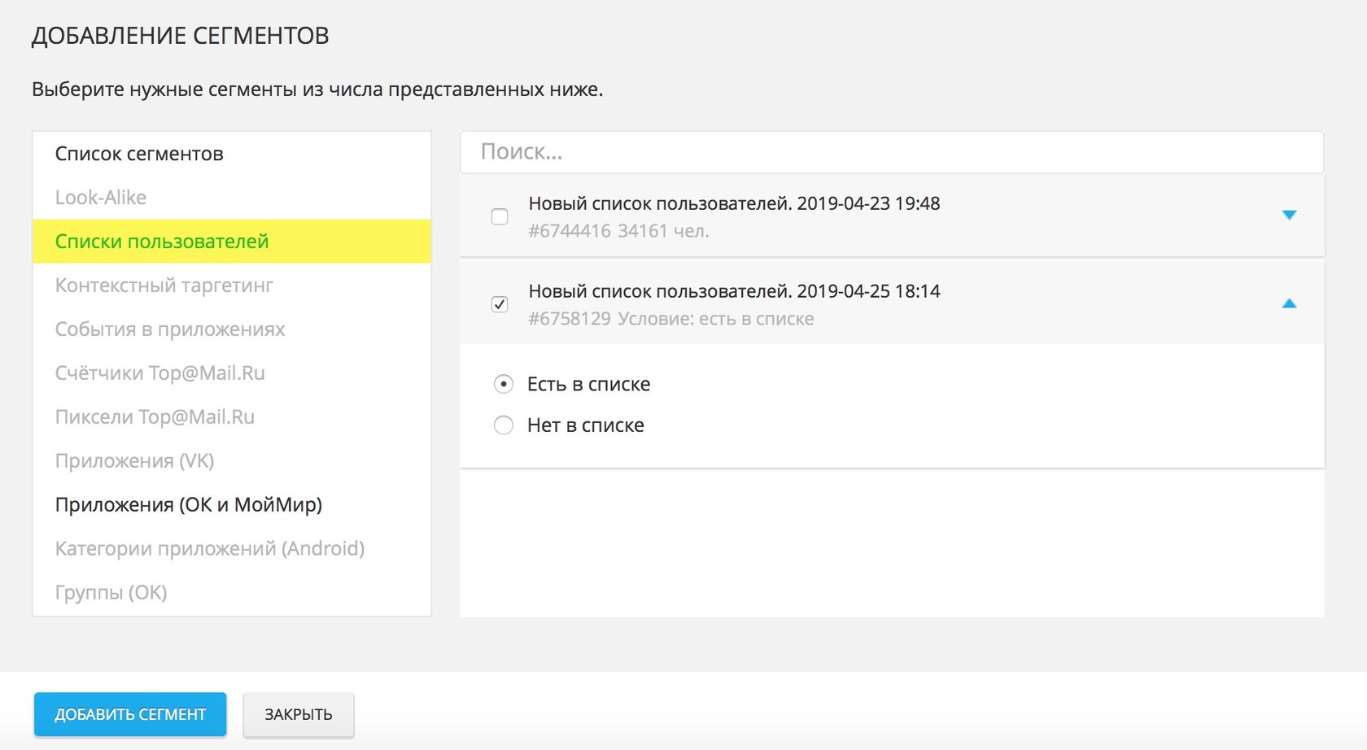Click list title 'Новый список пользователей. 2019-04-25 18:14'

[734, 291]
